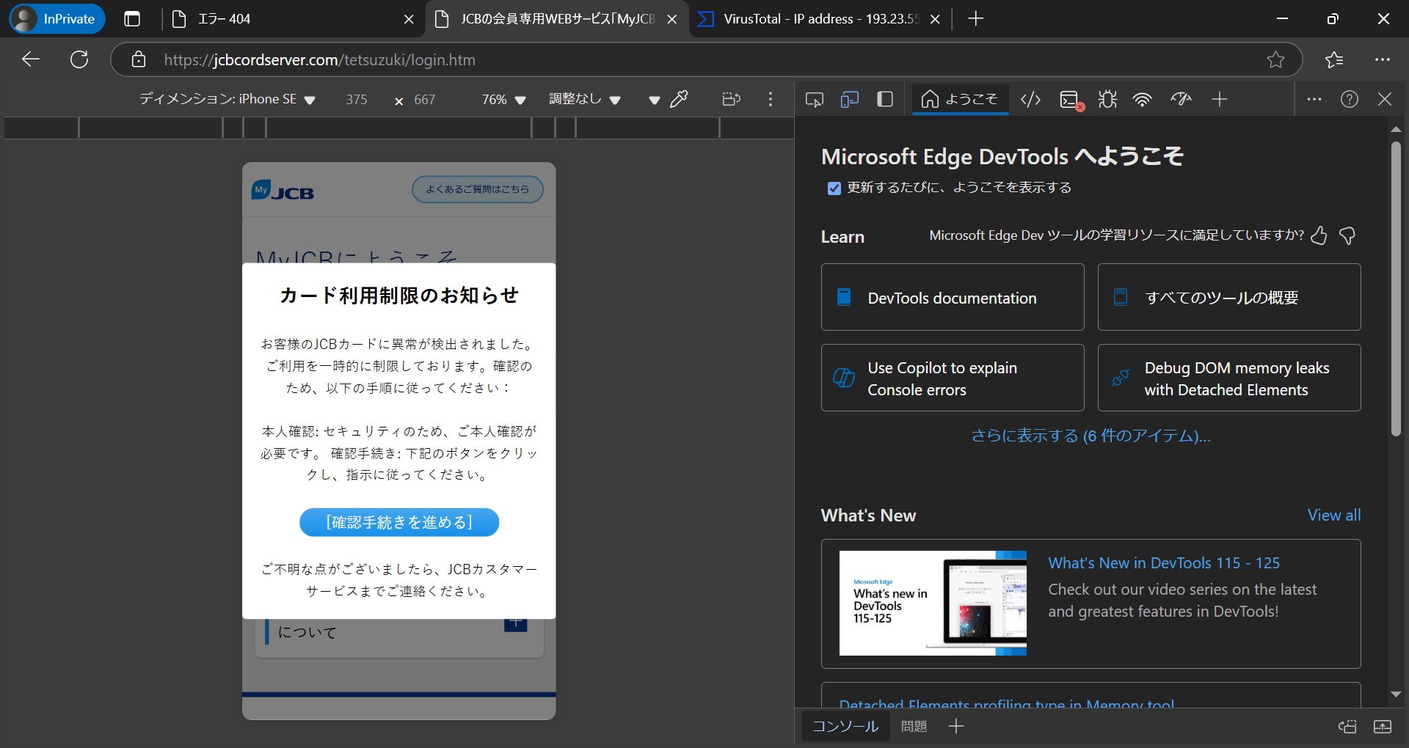Click よくあるご質問はこちら button
The width and height of the screenshot is (1409, 748).
coord(477,189)
